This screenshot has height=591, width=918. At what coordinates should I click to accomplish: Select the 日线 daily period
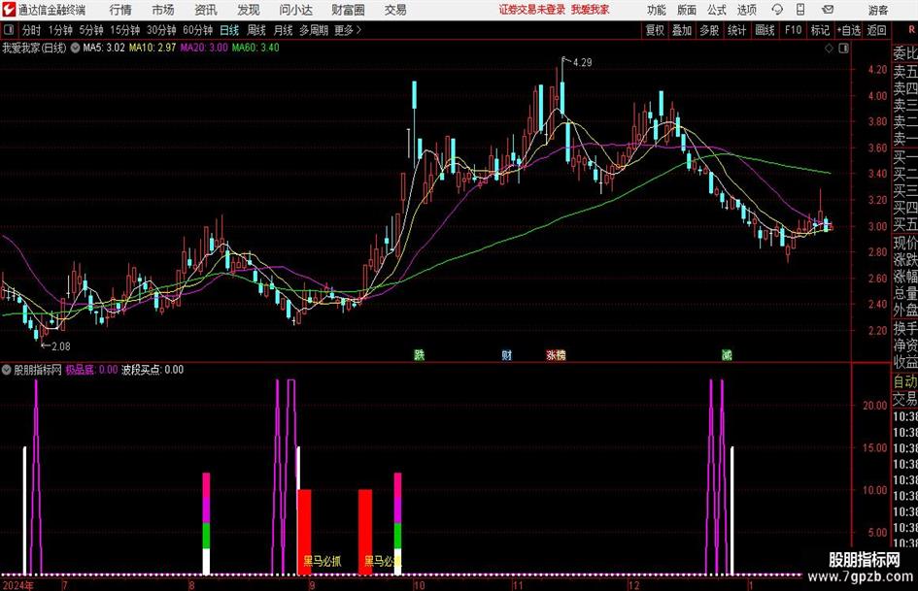[229, 30]
